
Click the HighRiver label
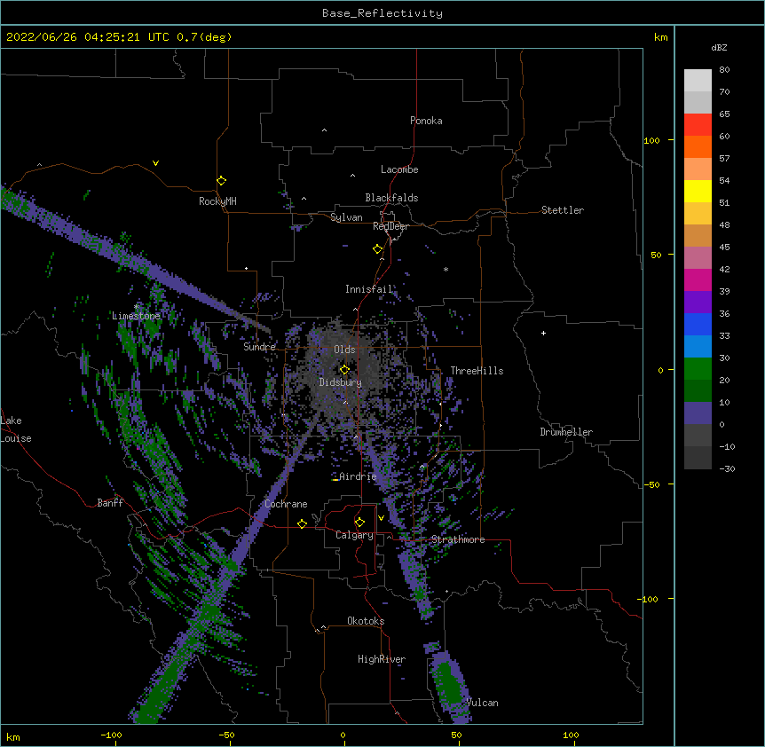(382, 659)
